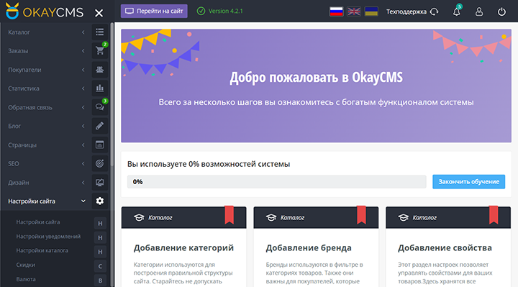The width and height of the screenshot is (518, 287).
Task: Open the SEO target icon
Action: tap(100, 163)
